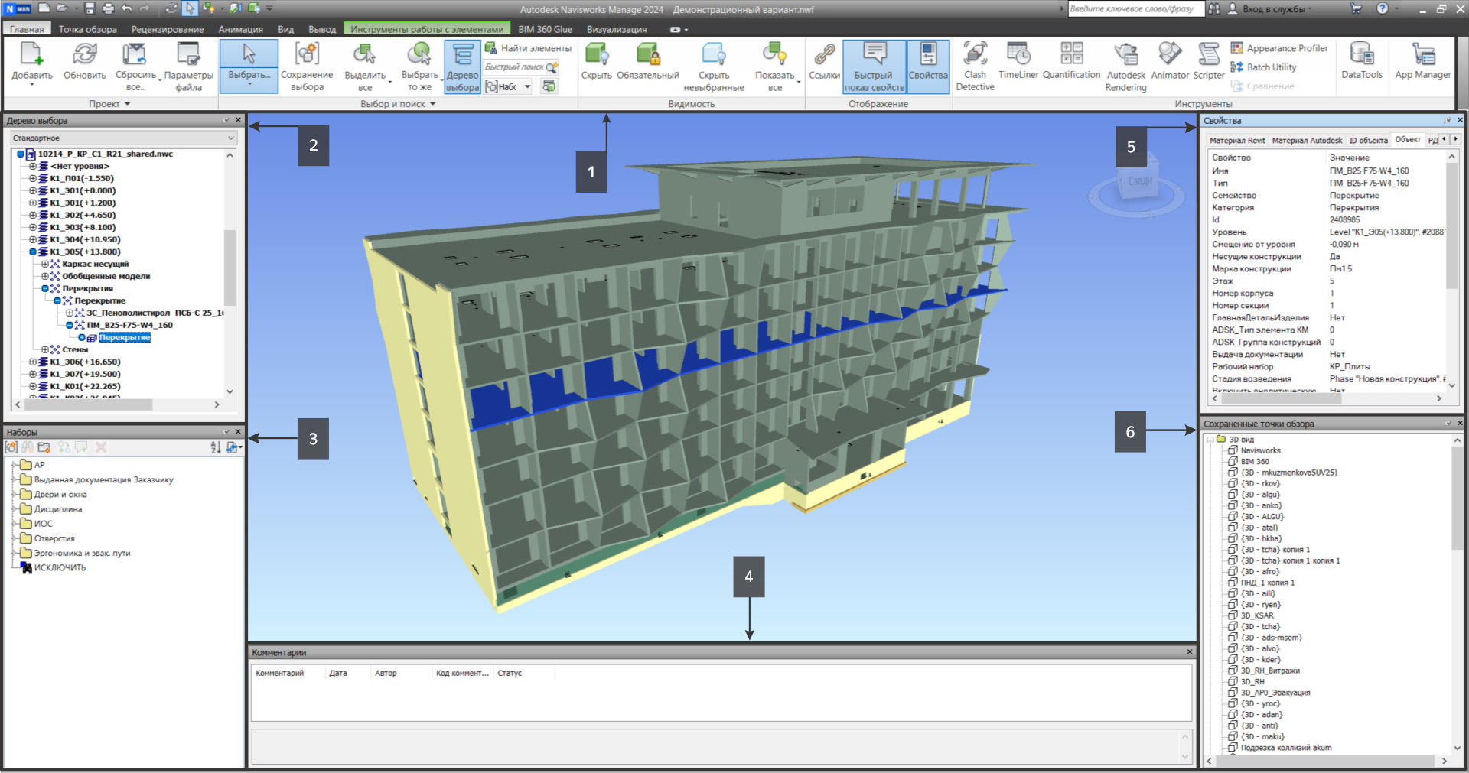The image size is (1469, 773).
Task: Open the TimeLiner tool
Action: pyautogui.click(x=1018, y=61)
